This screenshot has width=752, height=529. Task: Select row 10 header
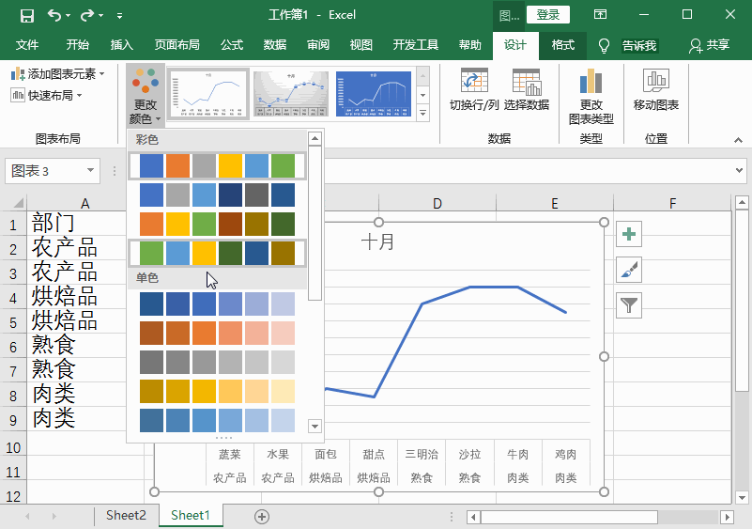pyautogui.click(x=13, y=448)
